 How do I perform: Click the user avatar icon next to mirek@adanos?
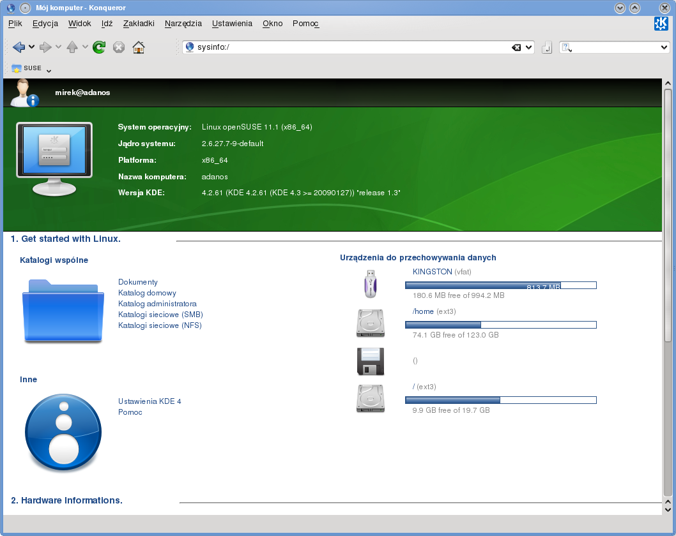pos(24,93)
